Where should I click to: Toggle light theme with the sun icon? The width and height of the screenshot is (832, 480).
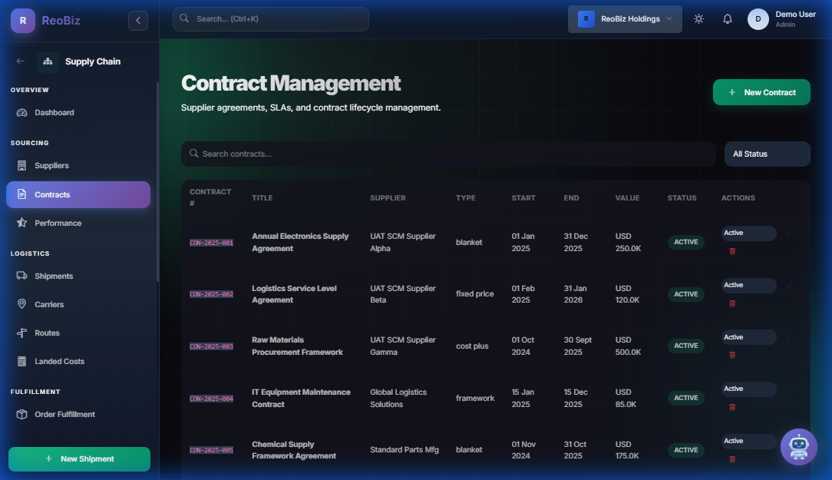pos(698,18)
